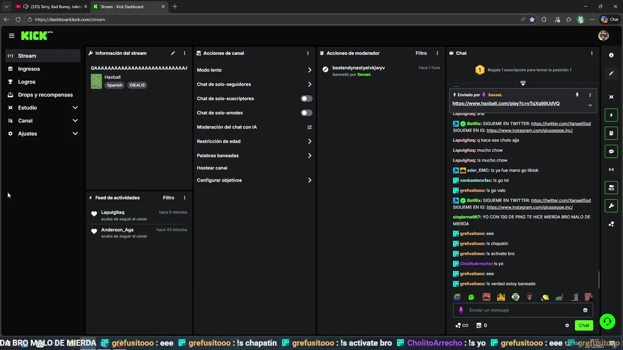
Task: Open the gift shop icon beside the 0 count
Action: pos(478,326)
